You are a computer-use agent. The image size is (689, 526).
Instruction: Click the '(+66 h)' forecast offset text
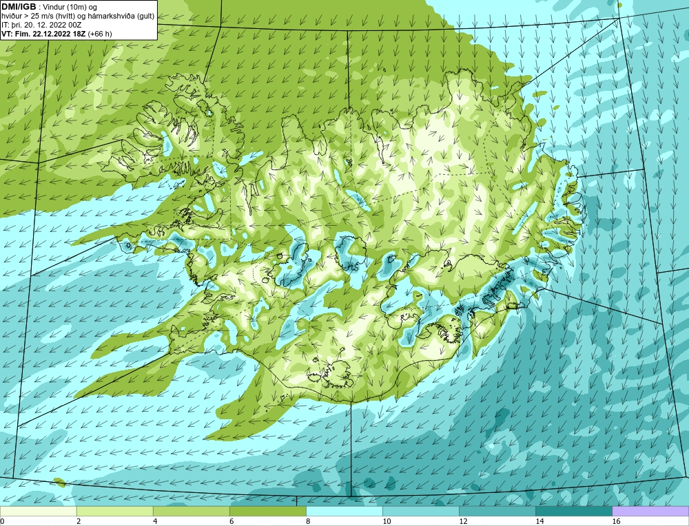click(x=100, y=34)
